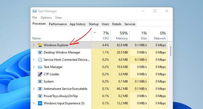Click the 4.4% CPU value for Windows Explorer
The width and height of the screenshot is (203, 109).
(105, 45)
